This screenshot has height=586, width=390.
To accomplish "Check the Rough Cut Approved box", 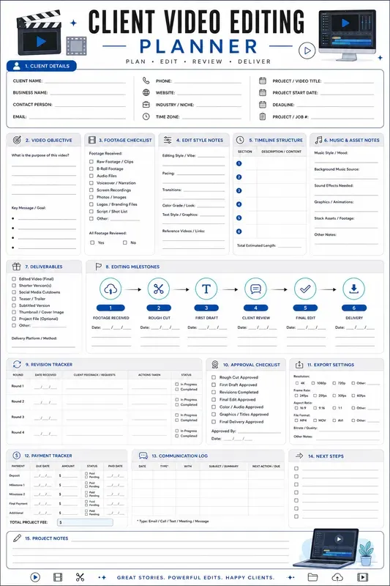I will [214, 377].
